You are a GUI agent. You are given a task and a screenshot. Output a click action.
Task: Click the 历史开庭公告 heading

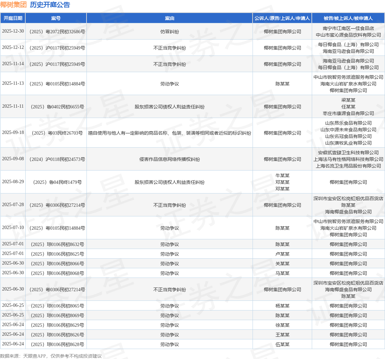click(x=50, y=5)
